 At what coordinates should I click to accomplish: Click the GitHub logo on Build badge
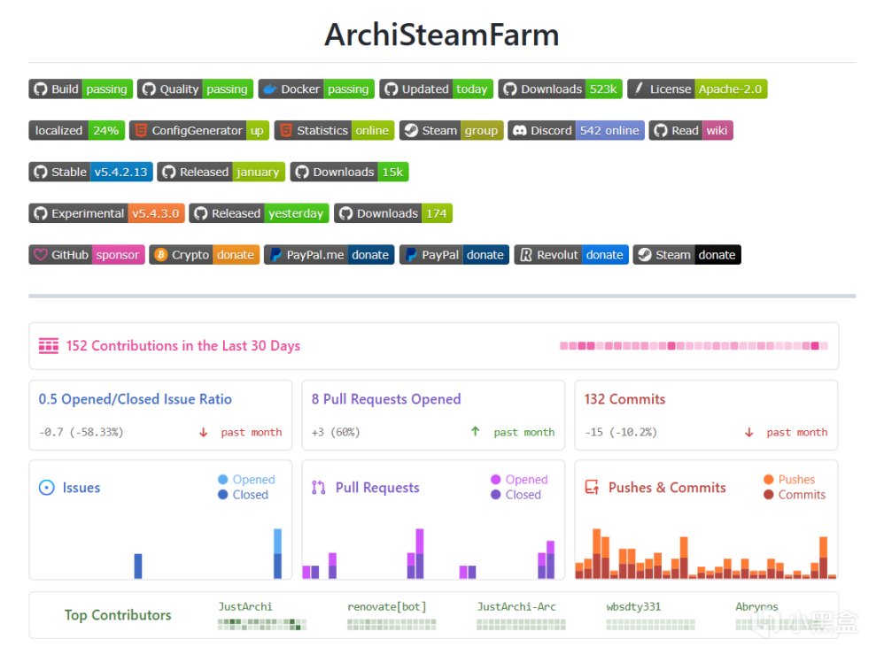click(40, 89)
